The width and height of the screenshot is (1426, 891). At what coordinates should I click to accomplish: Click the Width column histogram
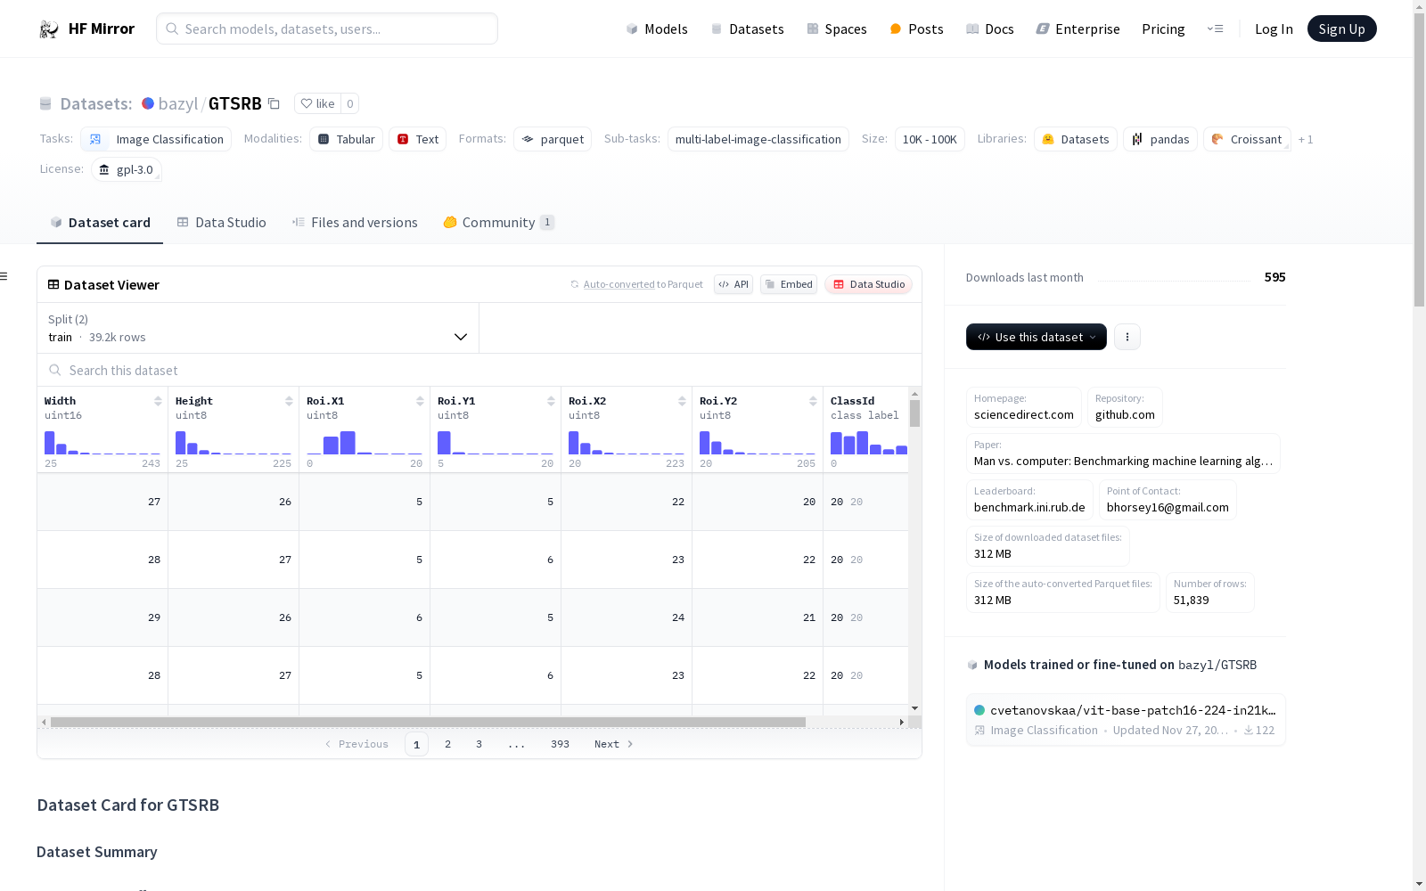tap(102, 443)
